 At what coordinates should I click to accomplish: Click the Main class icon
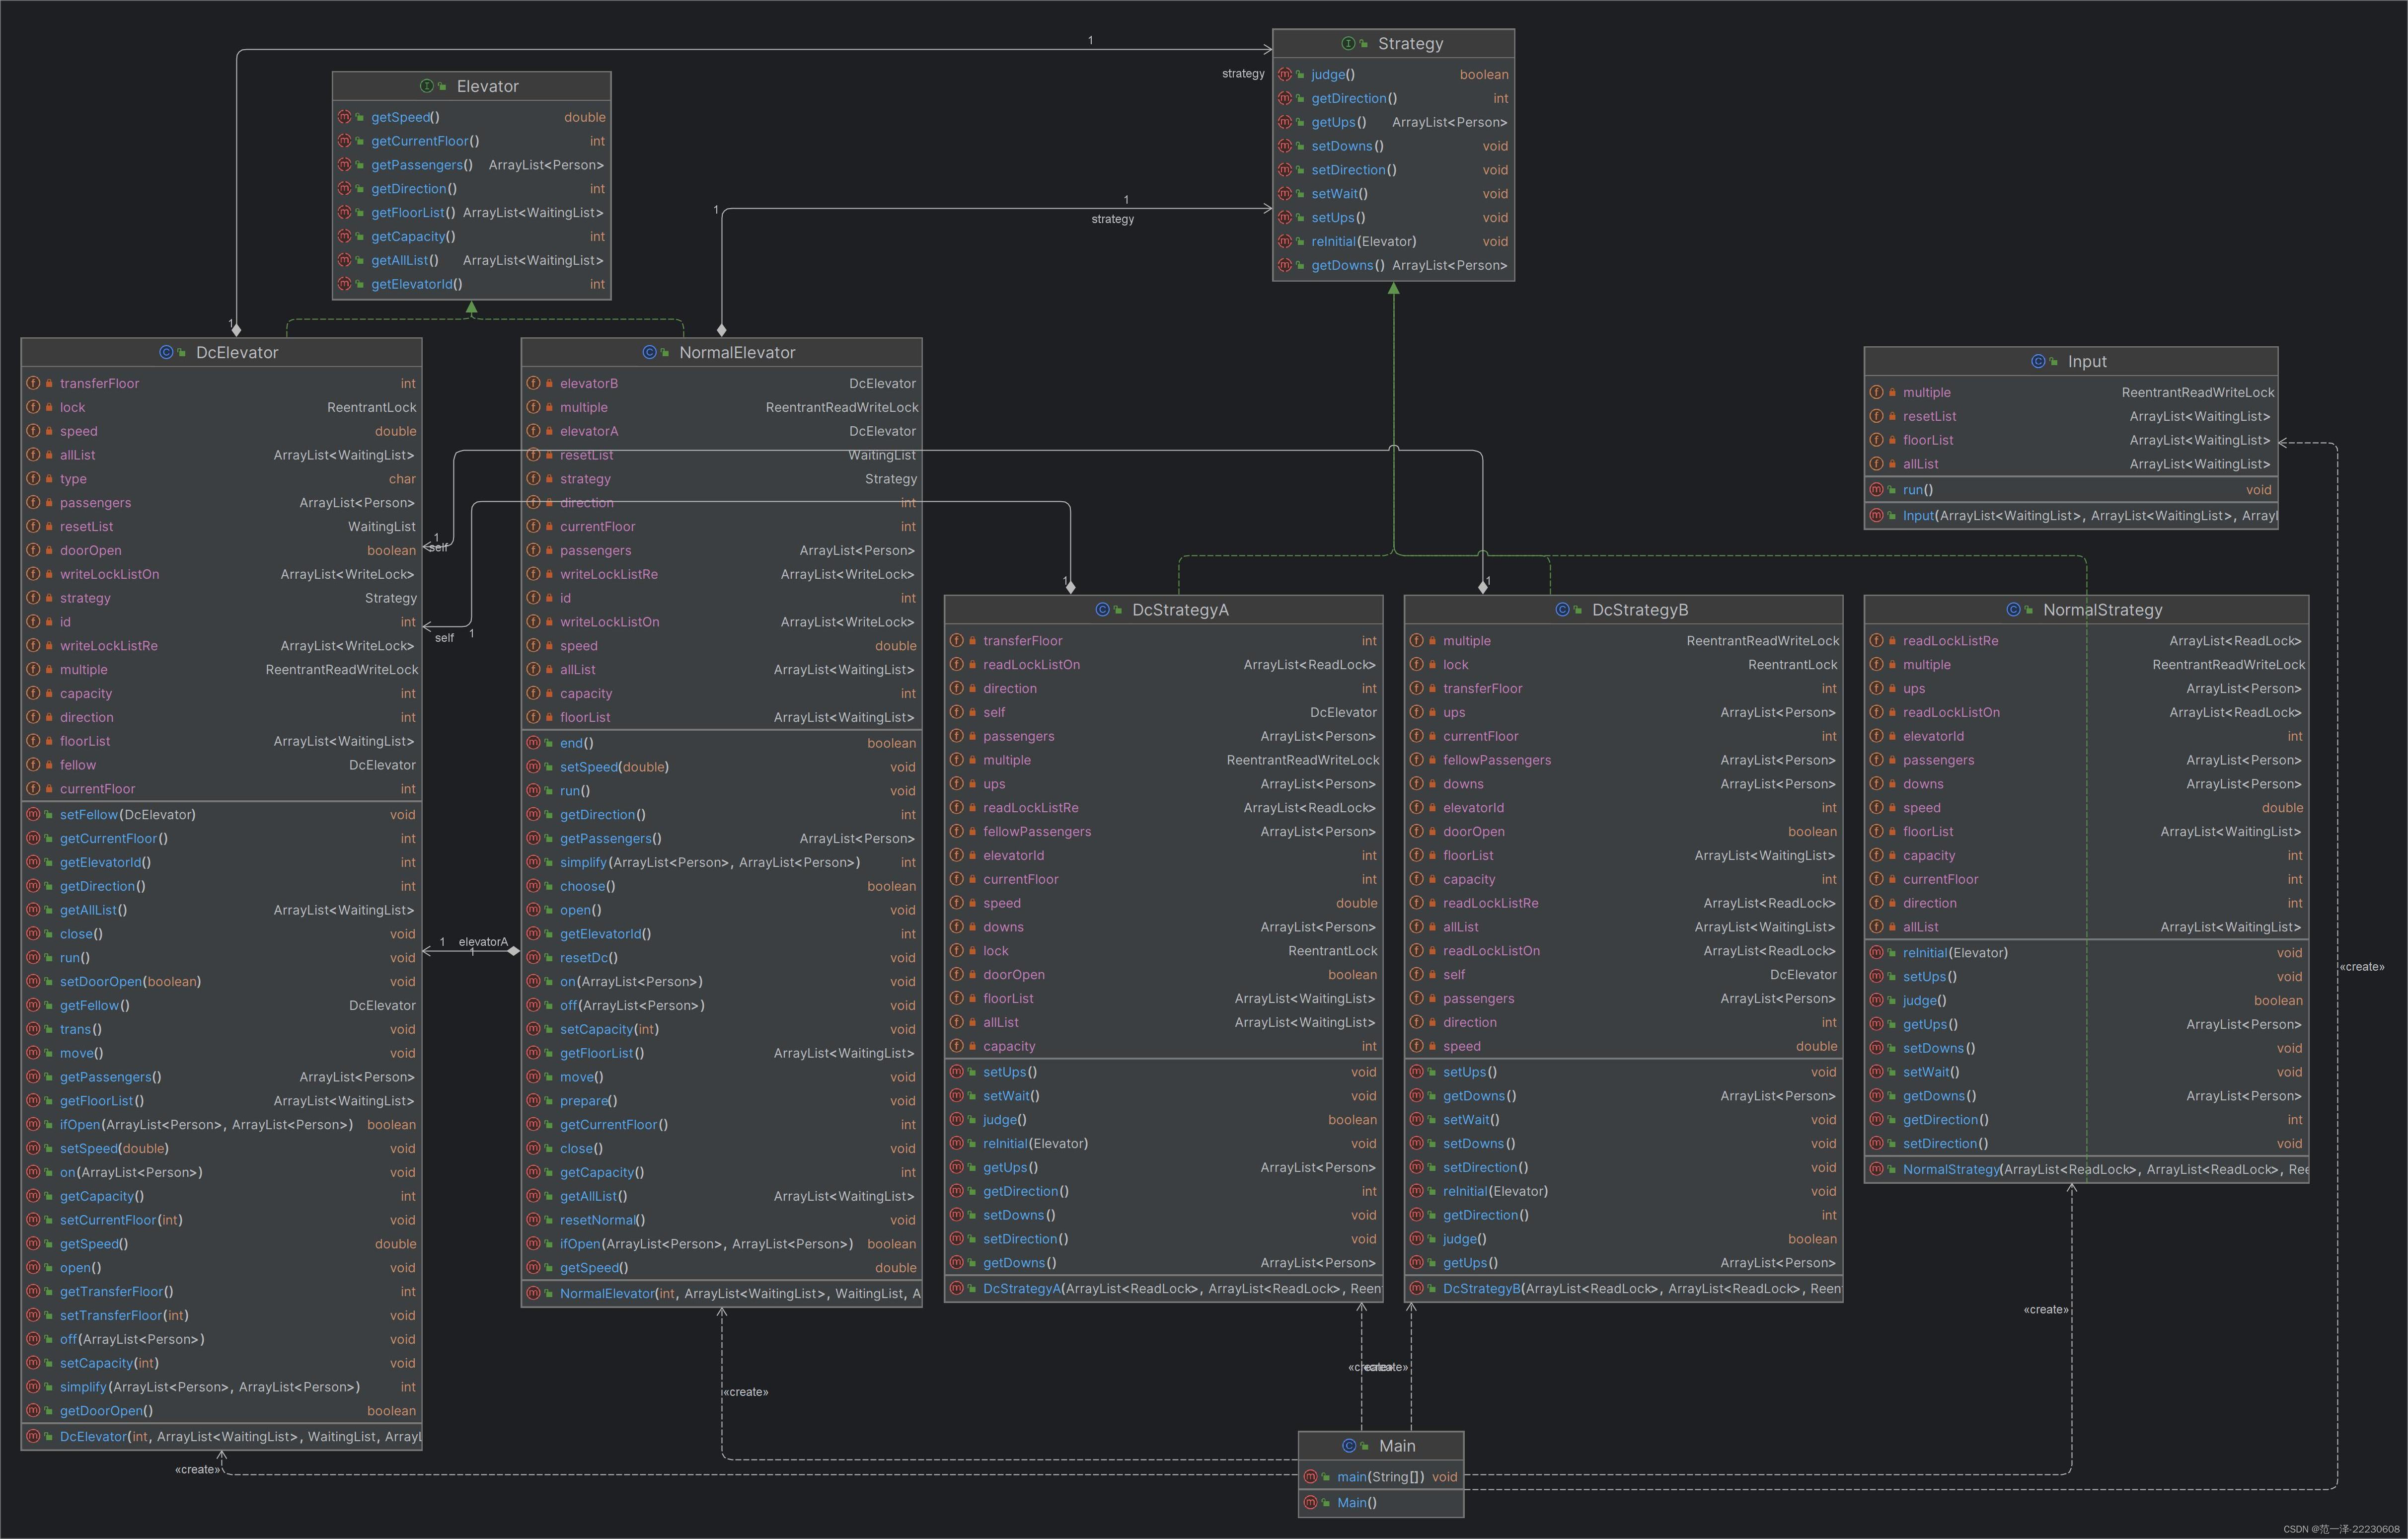(x=1349, y=1446)
